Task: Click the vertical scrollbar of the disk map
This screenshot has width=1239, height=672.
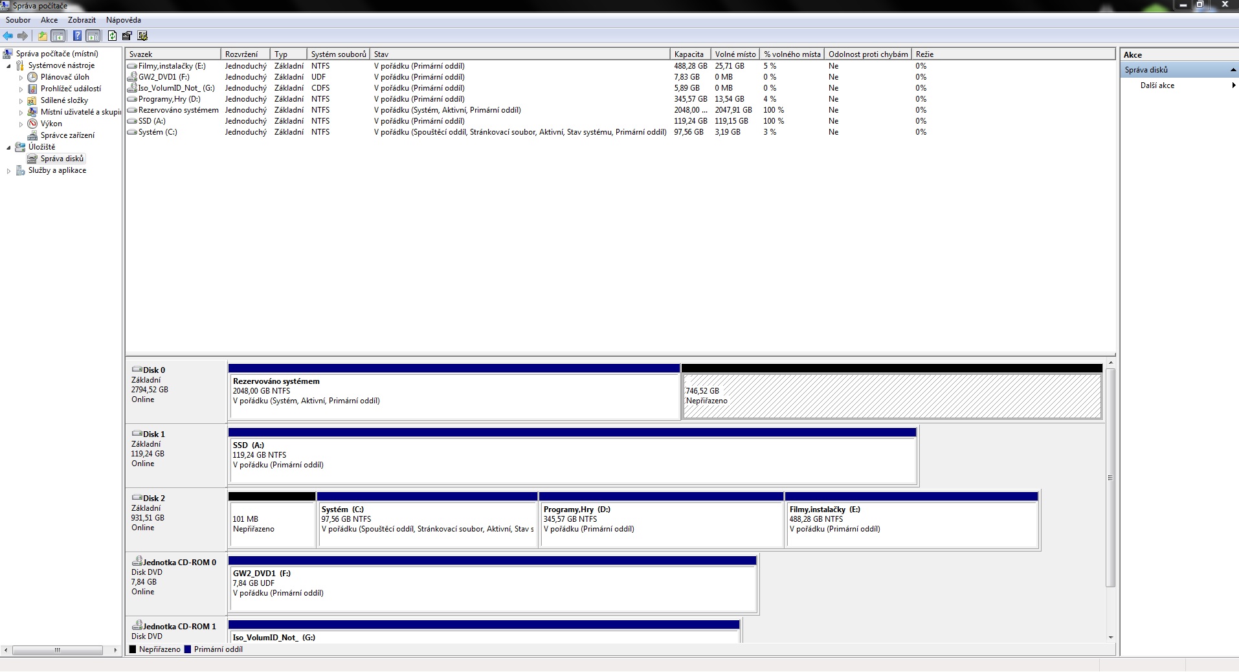Action: 1111,478
